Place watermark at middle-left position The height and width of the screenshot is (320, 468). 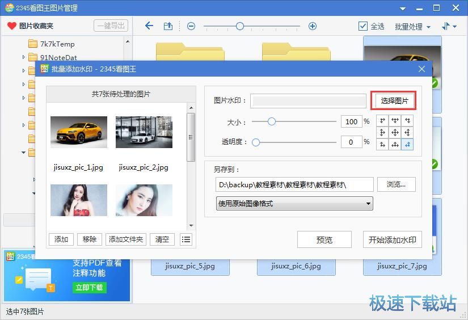[x=382, y=133]
